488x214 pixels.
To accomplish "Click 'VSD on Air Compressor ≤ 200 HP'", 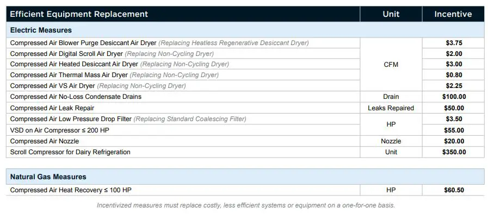I will coord(60,130).
